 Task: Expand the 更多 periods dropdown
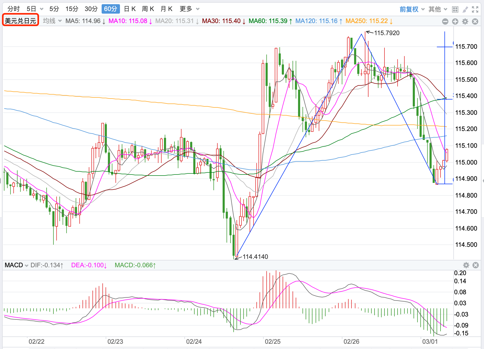[198, 9]
